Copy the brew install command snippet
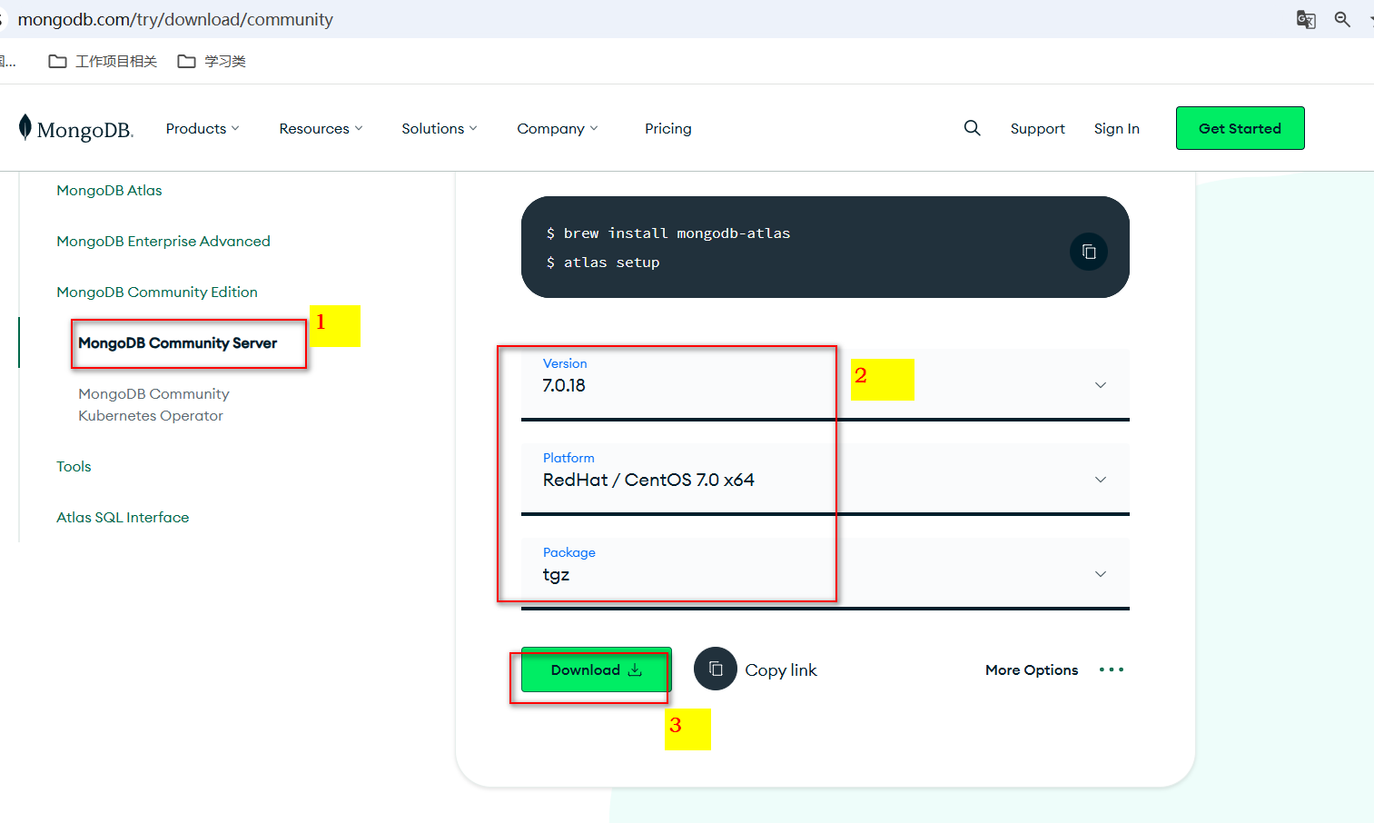 1088,252
